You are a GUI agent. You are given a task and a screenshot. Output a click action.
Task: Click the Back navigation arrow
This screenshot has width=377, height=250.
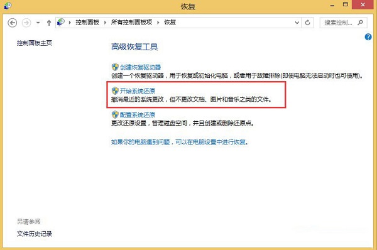pos(13,23)
